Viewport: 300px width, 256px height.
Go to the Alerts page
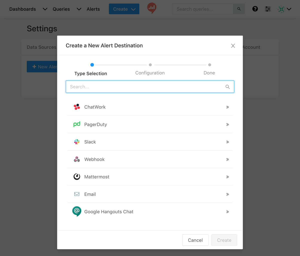pos(93,9)
